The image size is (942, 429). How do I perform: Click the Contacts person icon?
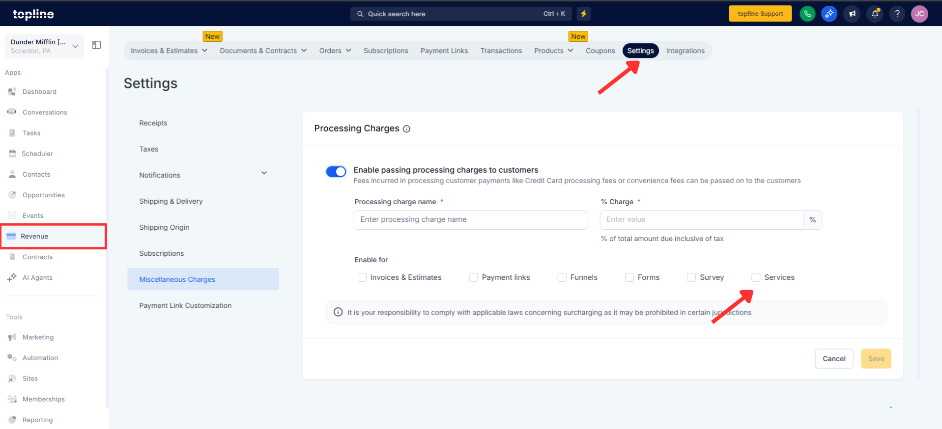pyautogui.click(x=12, y=174)
